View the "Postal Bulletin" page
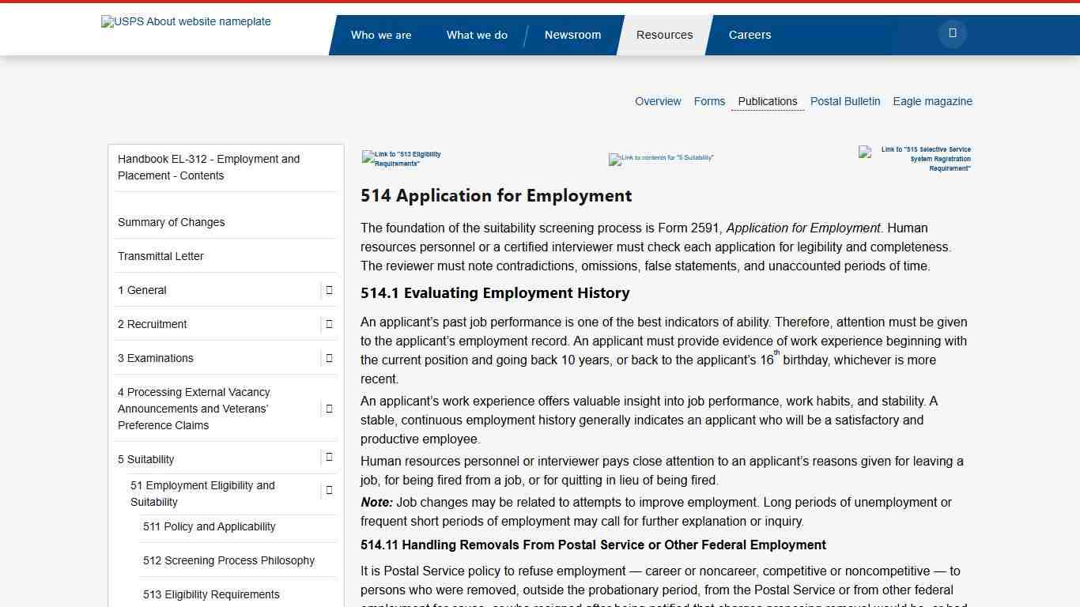This screenshot has width=1080, height=607. click(844, 101)
